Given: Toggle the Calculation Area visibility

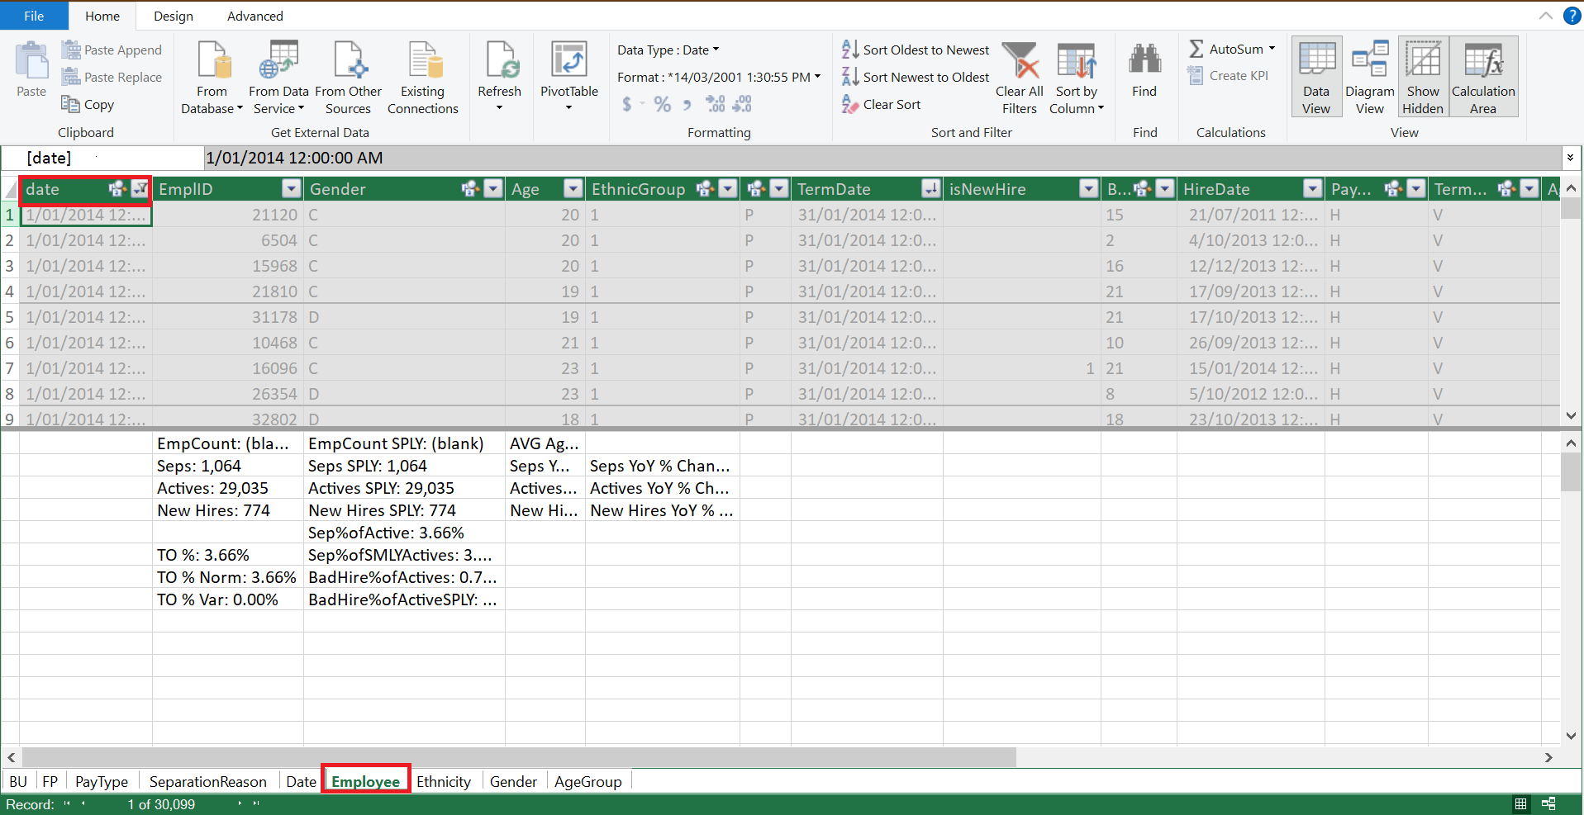Looking at the screenshot, I should pyautogui.click(x=1482, y=76).
